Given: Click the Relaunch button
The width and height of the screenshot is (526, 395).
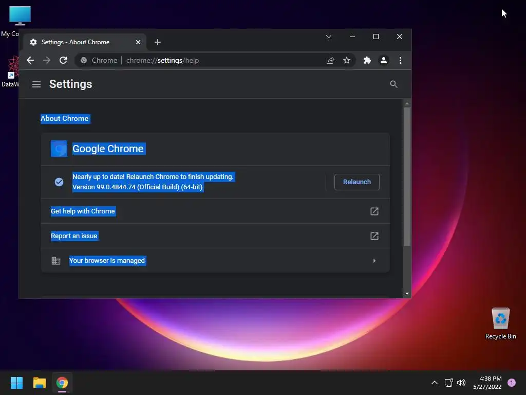Looking at the screenshot, I should click(356, 182).
